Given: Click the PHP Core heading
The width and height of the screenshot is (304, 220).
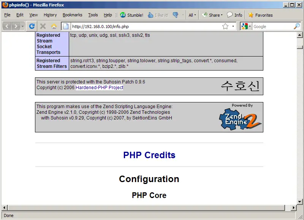Looking at the screenshot, I should (149, 195).
